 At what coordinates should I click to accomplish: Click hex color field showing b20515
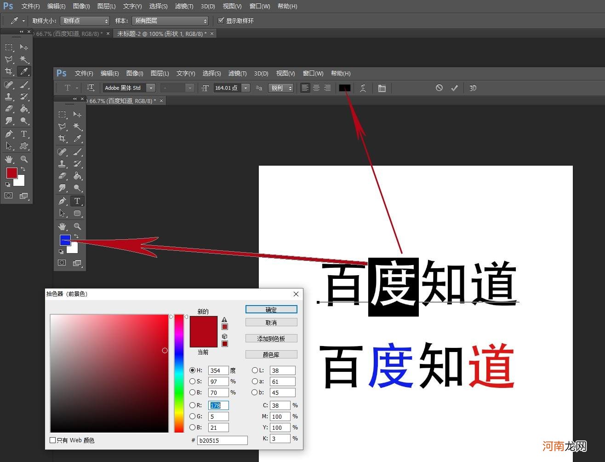(x=223, y=440)
